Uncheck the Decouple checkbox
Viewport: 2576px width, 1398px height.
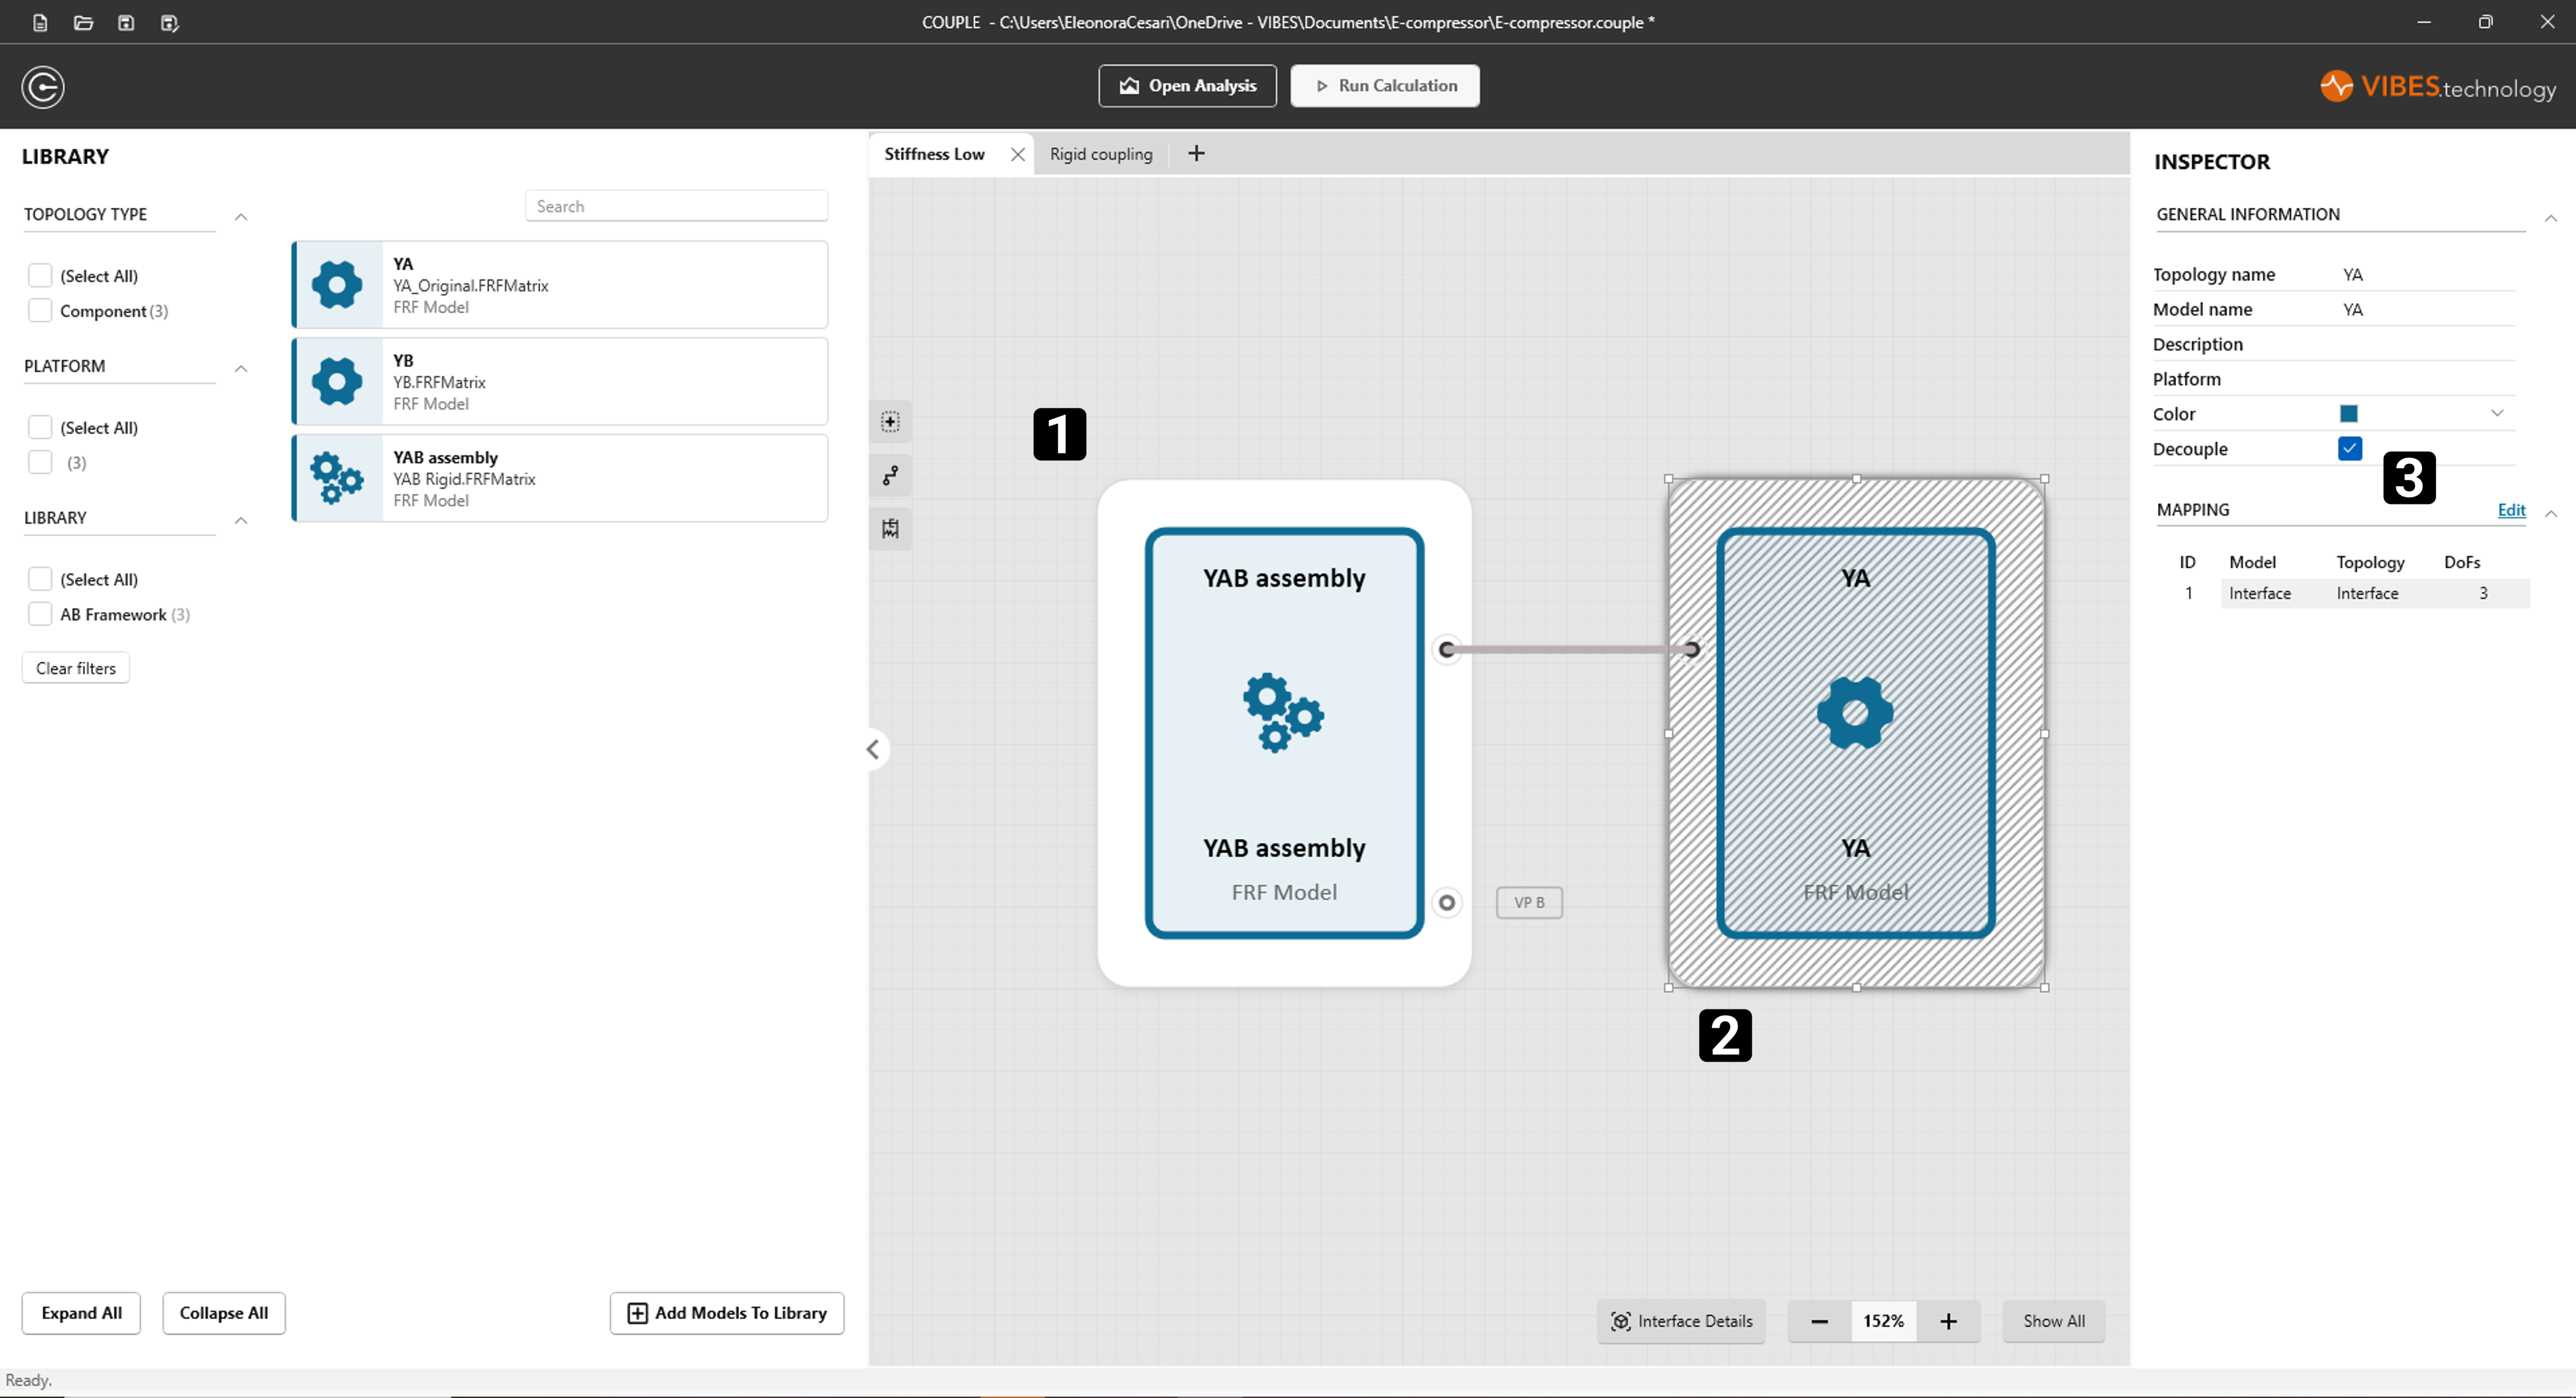[x=2349, y=448]
